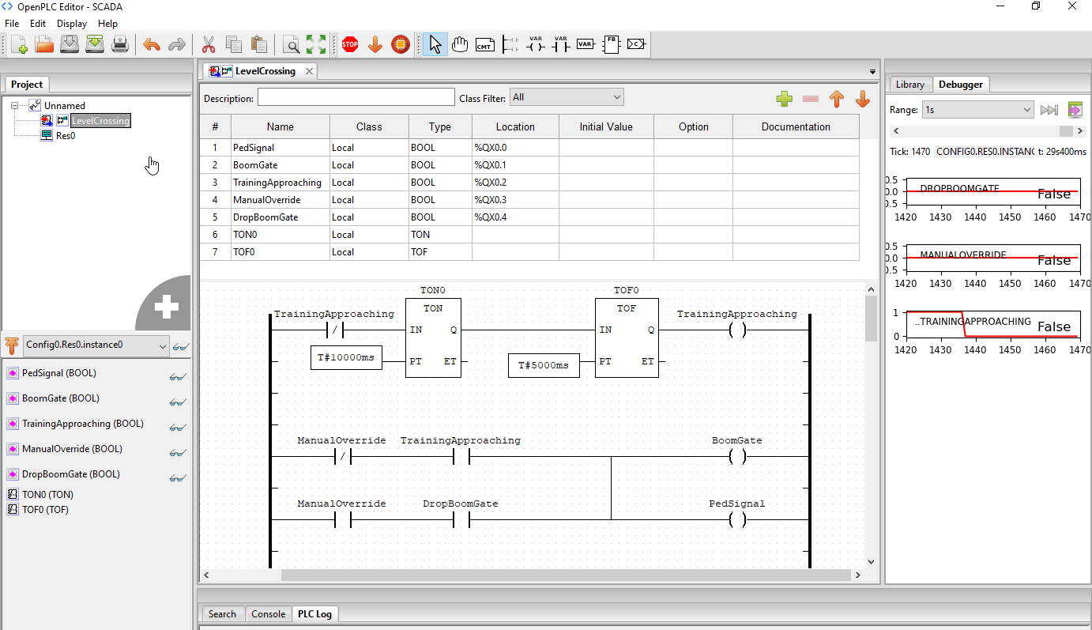Image resolution: width=1092 pixels, height=630 pixels.
Task: Insert a function block with the FB tool
Action: point(611,45)
